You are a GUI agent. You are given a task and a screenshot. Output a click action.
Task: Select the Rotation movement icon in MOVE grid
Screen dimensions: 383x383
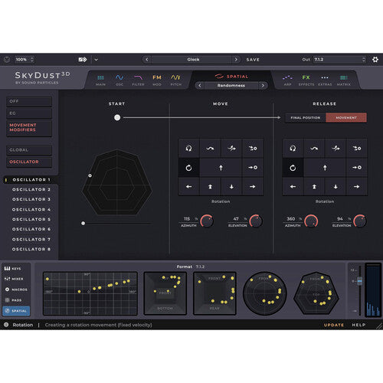[188, 168]
